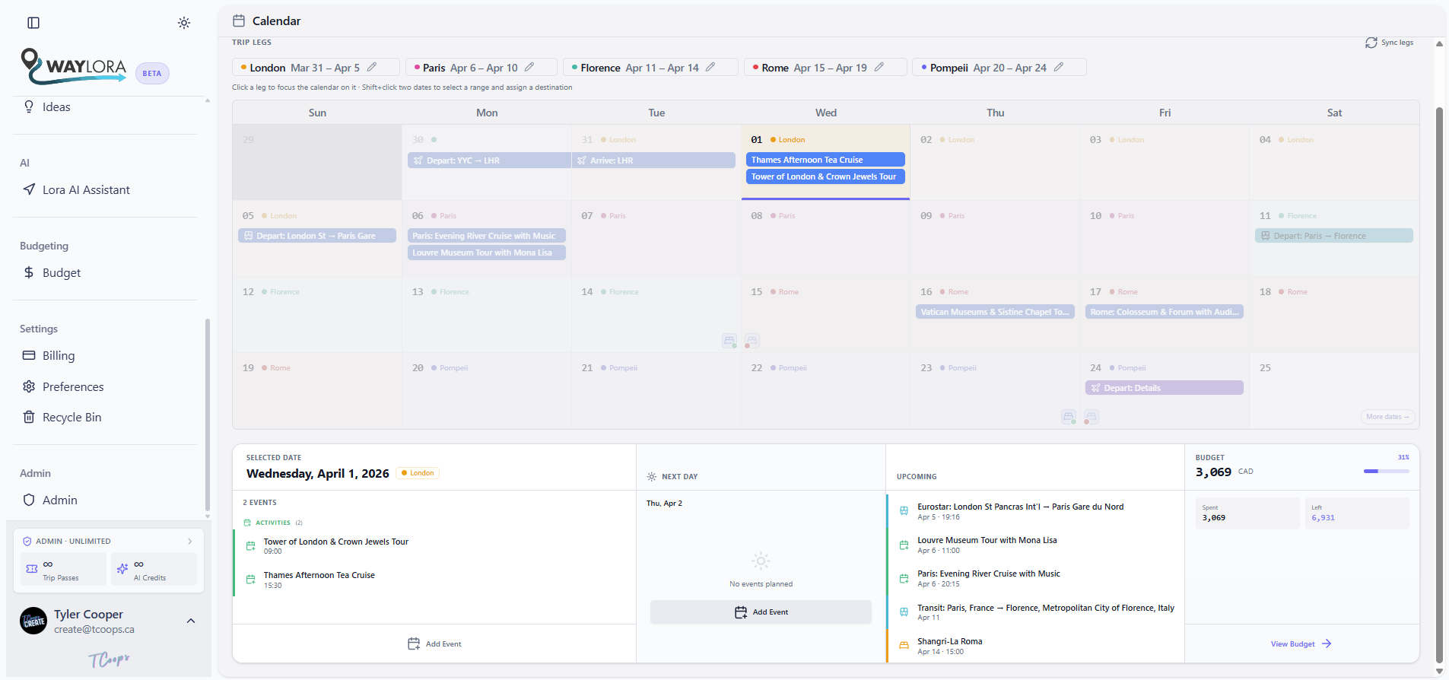Open Louvre Museum Tour calendar event
Screen dimensions: 1449x680
pos(487,253)
